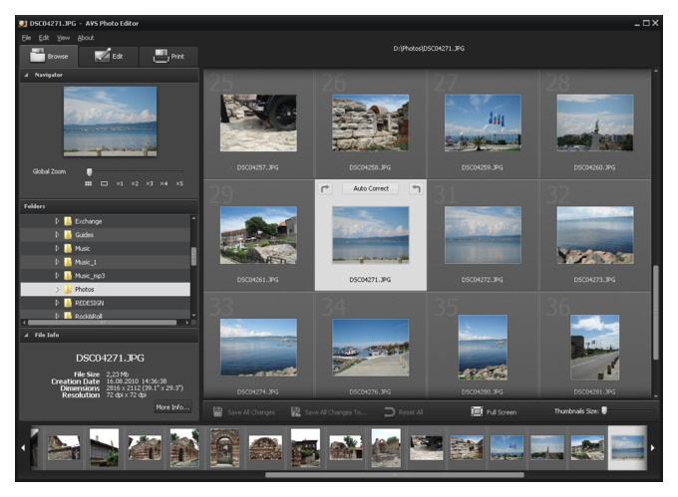Click the filmstrip right arrow
This screenshot has width=678, height=497.
(x=652, y=448)
